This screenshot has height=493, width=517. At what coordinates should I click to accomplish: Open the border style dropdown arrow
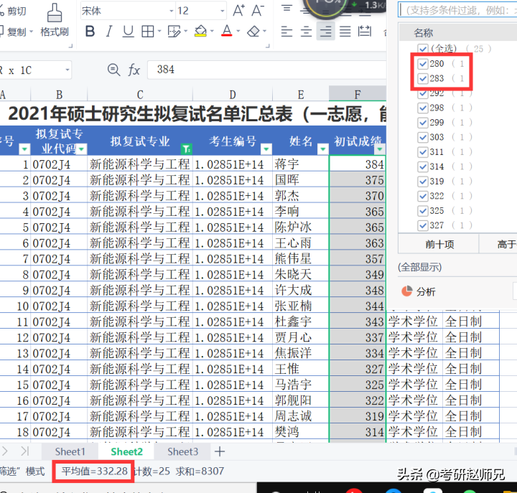(x=159, y=32)
